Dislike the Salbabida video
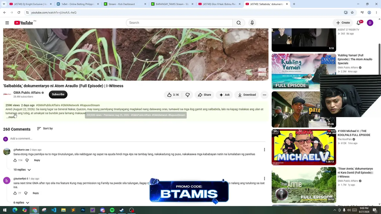Viewport: 381px width, 214px height. (188, 95)
